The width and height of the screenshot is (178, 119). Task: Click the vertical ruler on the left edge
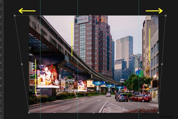point(2,60)
